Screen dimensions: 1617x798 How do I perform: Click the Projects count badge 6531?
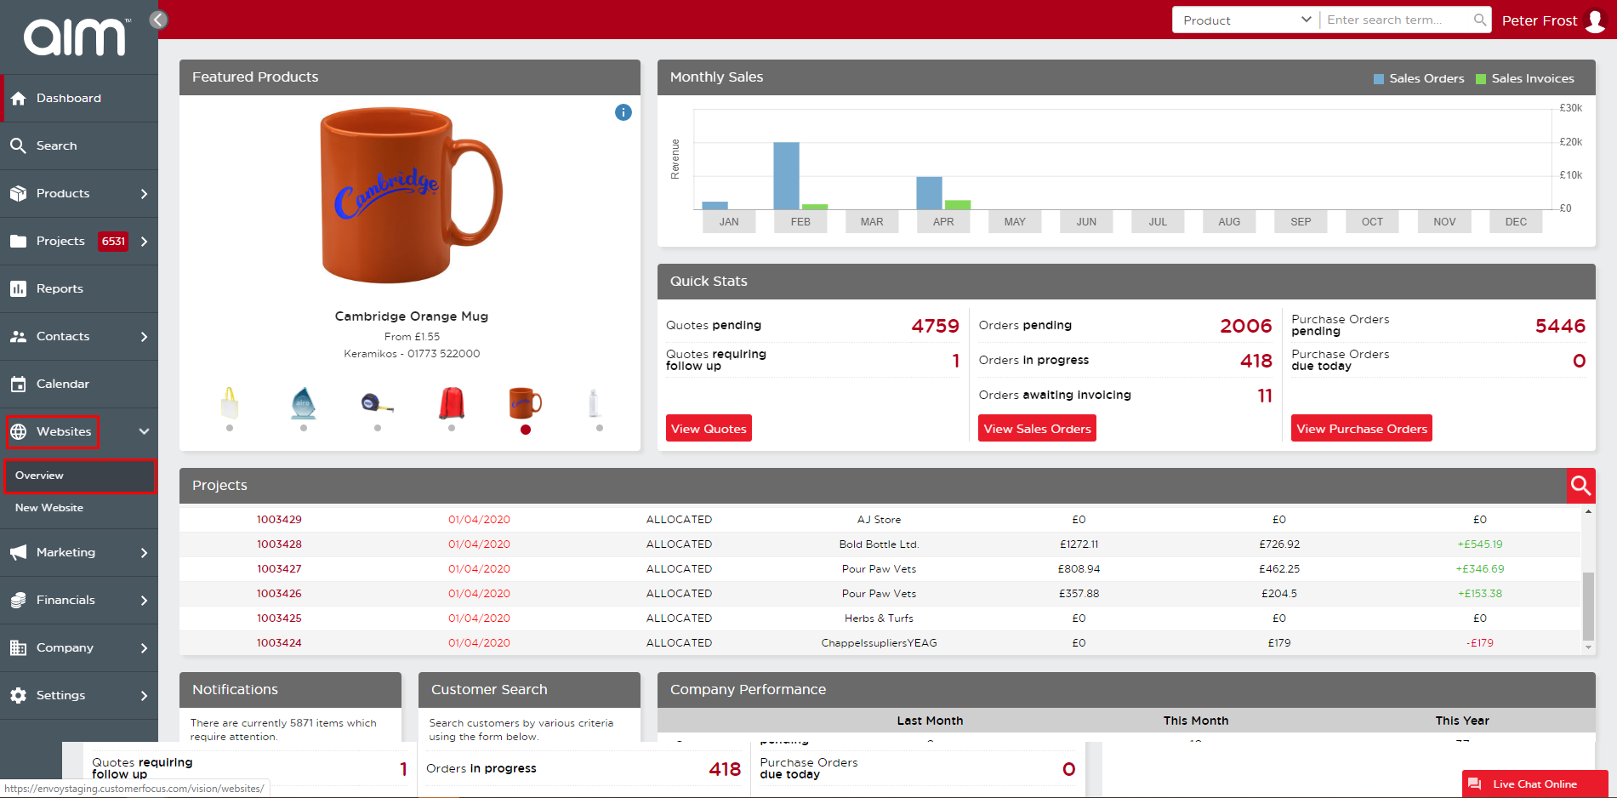coord(113,242)
